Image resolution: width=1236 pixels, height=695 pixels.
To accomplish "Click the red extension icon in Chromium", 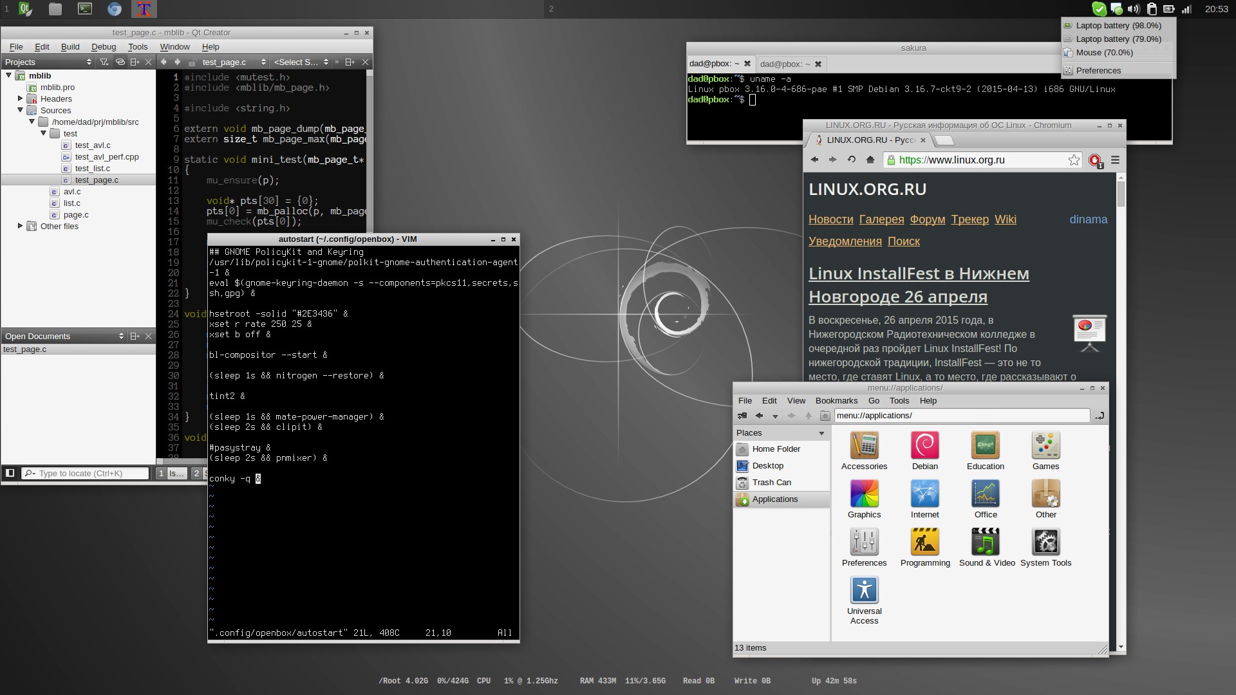I will tap(1095, 160).
